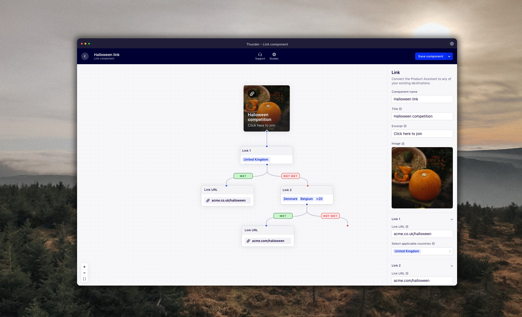Click the fit-to-screen canvas icon

(x=84, y=279)
